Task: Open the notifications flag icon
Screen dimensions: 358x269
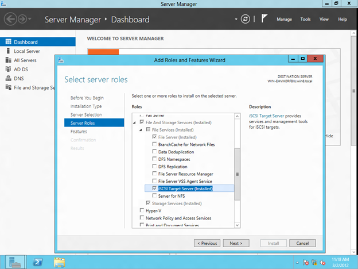Action: pos(263,19)
